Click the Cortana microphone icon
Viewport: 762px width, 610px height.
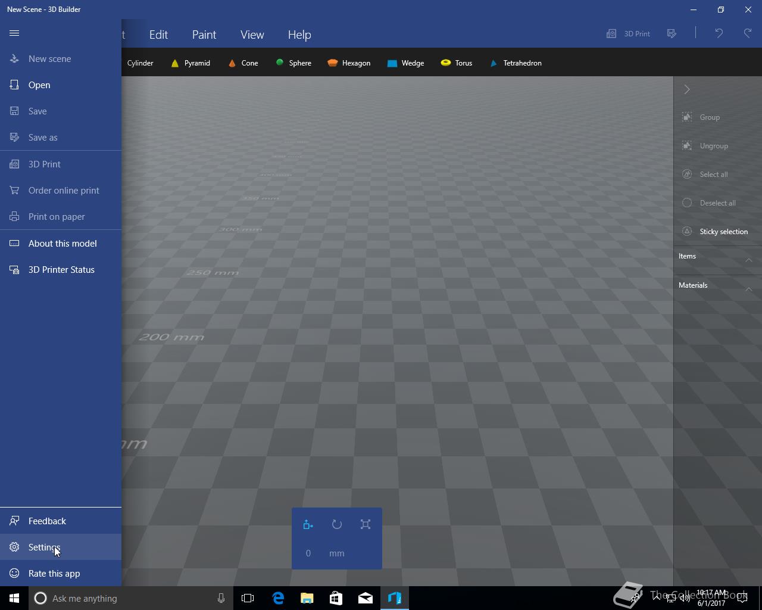[x=221, y=598]
